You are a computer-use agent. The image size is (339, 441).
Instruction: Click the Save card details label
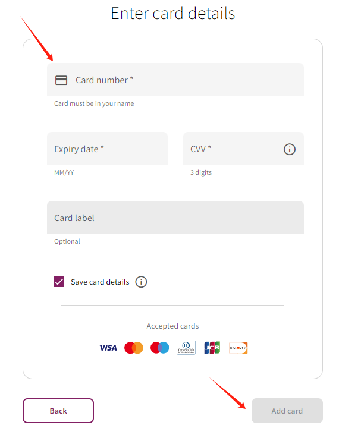[100, 282]
